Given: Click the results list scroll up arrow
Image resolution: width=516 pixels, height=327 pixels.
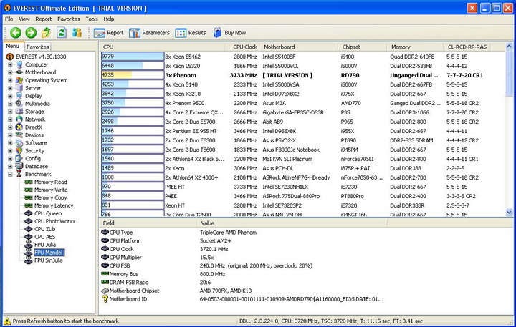Looking at the screenshot, I should tap(509, 47).
